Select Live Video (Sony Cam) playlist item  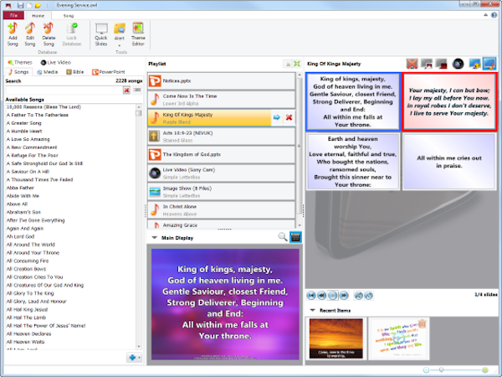click(x=221, y=173)
